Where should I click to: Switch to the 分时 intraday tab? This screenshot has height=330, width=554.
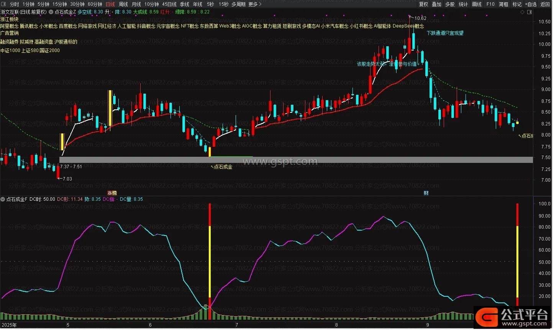coord(14,4)
